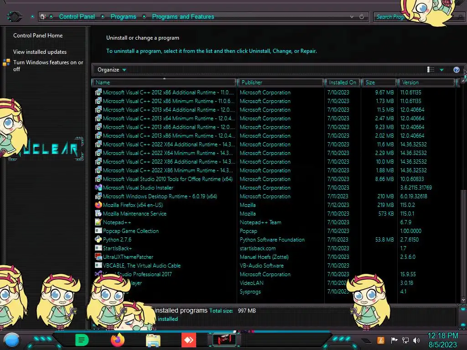
Task: Click the Programs breadcrumb
Action: click(123, 17)
